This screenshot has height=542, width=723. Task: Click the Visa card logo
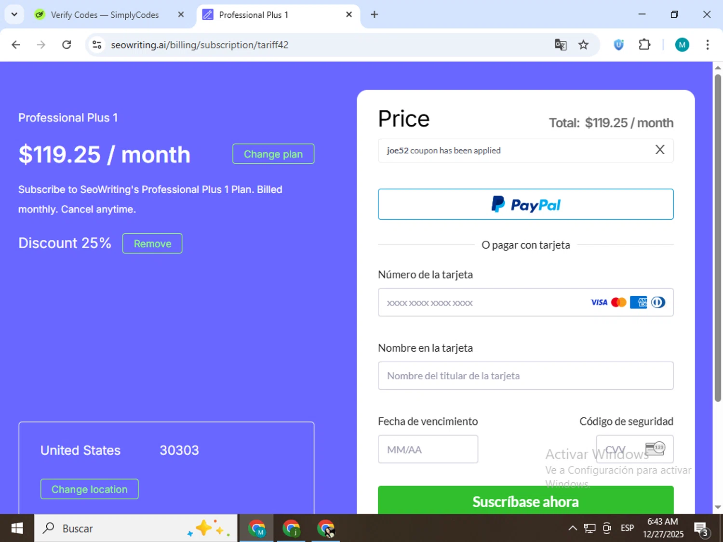(x=599, y=303)
